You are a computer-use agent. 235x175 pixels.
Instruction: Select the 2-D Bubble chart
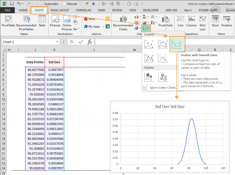(149, 77)
